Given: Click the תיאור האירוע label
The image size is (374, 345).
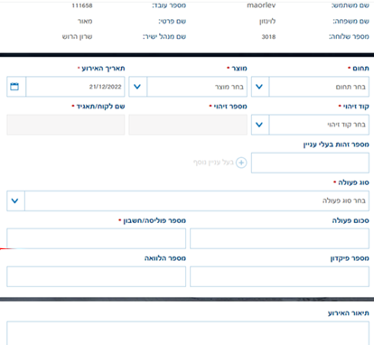Looking at the screenshot, I should pyautogui.click(x=349, y=313).
